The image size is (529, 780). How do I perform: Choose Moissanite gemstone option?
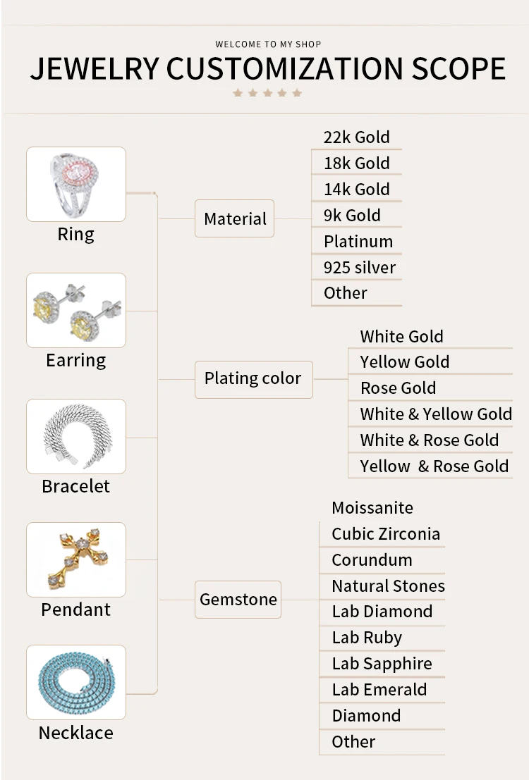coord(372,508)
